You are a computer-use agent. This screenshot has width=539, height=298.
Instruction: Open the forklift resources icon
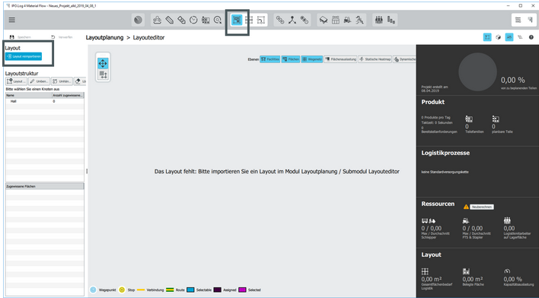pyautogui.click(x=347, y=20)
